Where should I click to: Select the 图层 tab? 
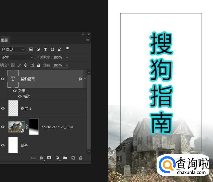[x=4, y=40]
